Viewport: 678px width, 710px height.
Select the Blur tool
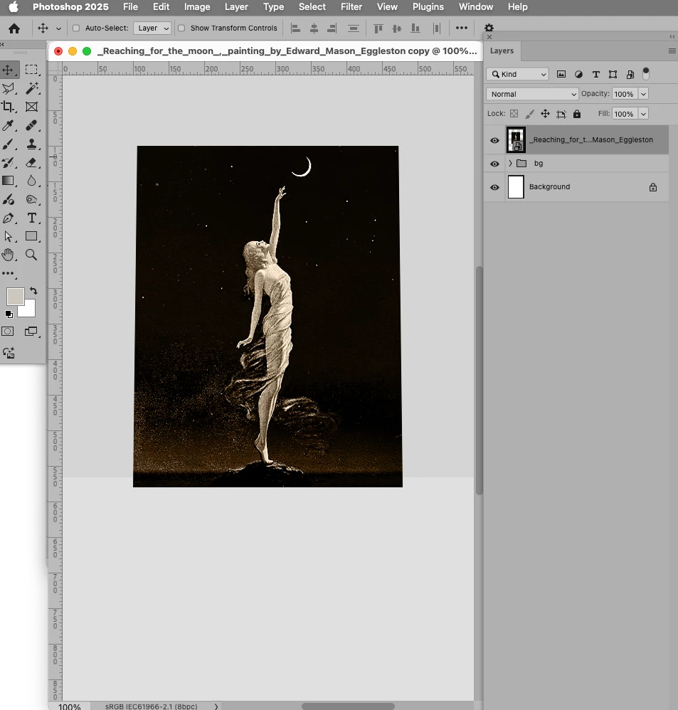(x=31, y=181)
